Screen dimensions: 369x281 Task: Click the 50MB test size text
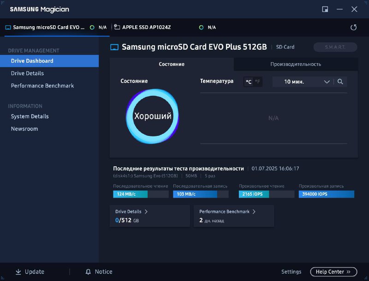click(191, 176)
